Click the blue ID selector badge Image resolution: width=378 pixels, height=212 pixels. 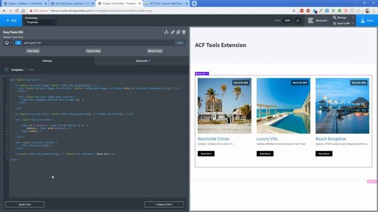pos(18,43)
